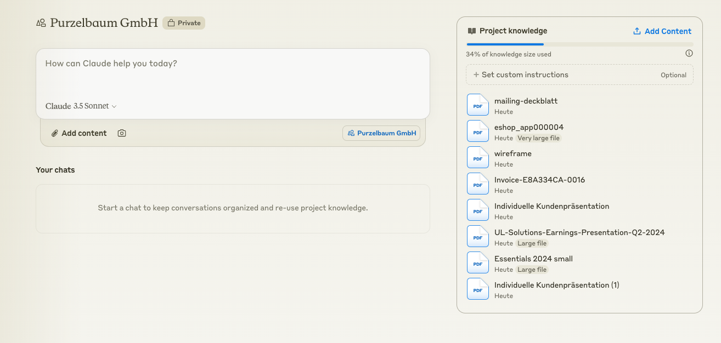Open UL-Solutions-Earnings-Presentation-Q2-2024 file
The width and height of the screenshot is (721, 343).
point(579,232)
